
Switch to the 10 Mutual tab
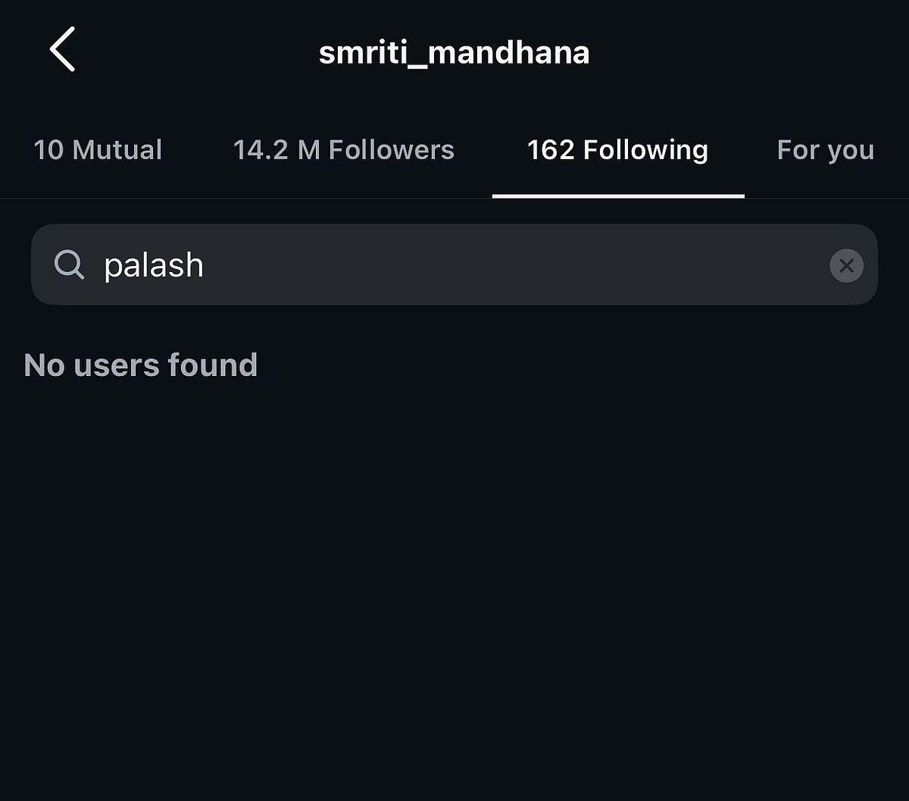pyautogui.click(x=98, y=150)
